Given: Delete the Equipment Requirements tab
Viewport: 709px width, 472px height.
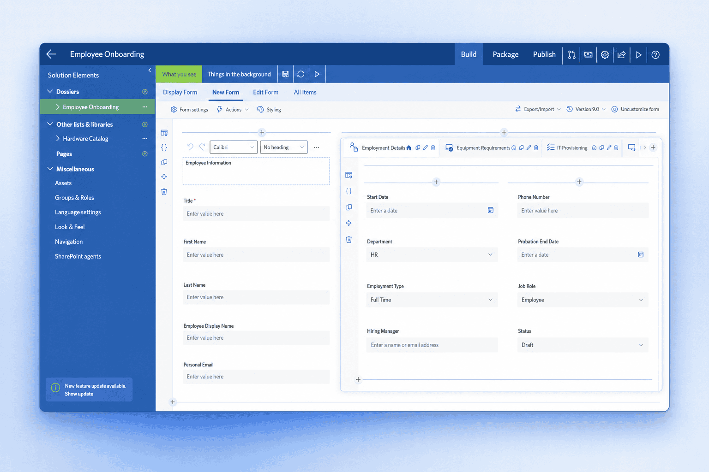Looking at the screenshot, I should click(536, 147).
